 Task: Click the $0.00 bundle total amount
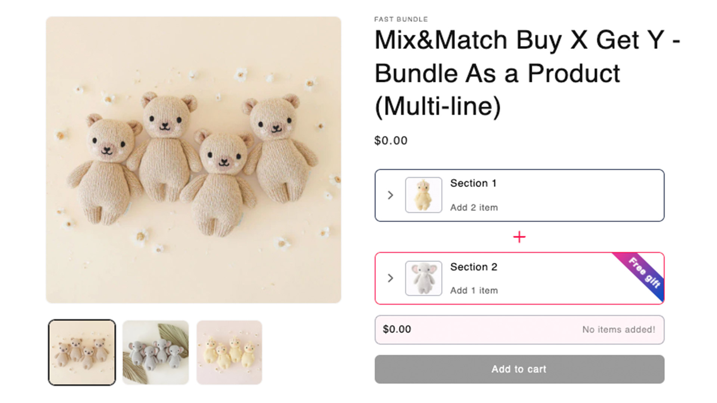point(397,329)
